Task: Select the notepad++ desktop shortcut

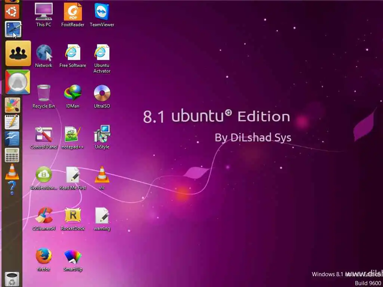Action: (x=73, y=138)
